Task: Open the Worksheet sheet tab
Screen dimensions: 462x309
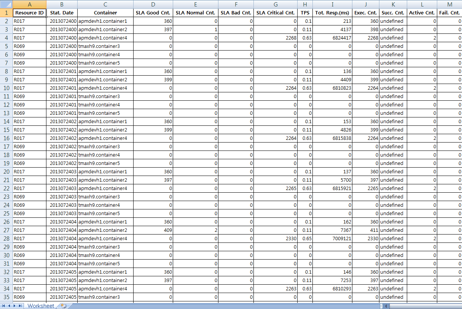Action: click(41, 306)
